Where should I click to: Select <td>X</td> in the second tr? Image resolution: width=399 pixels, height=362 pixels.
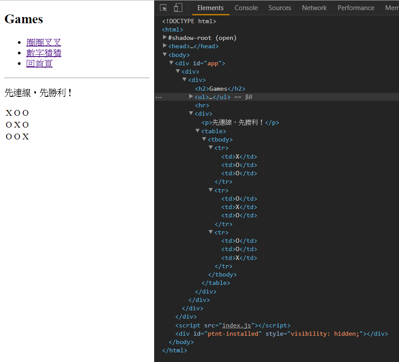[239, 207]
